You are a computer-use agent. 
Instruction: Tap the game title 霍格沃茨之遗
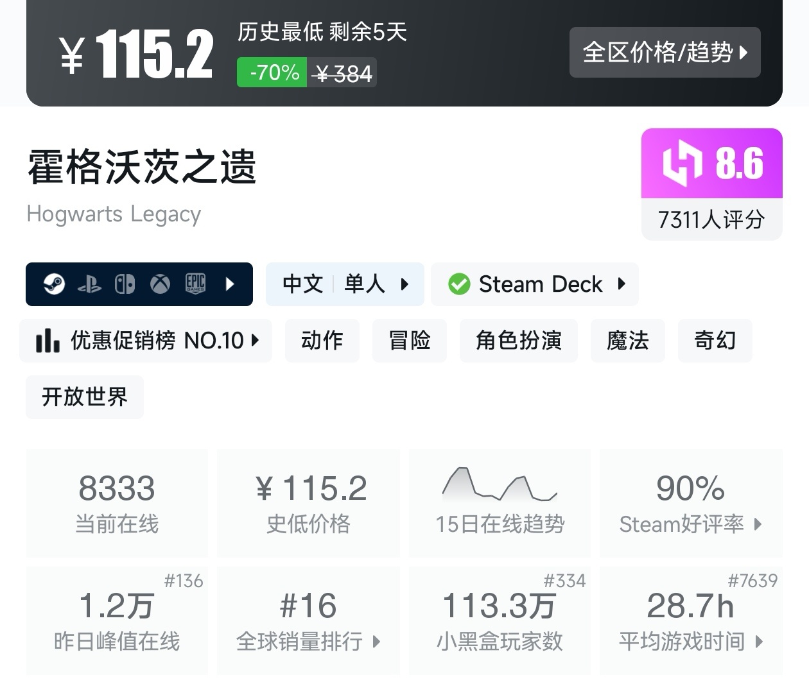pos(142,166)
